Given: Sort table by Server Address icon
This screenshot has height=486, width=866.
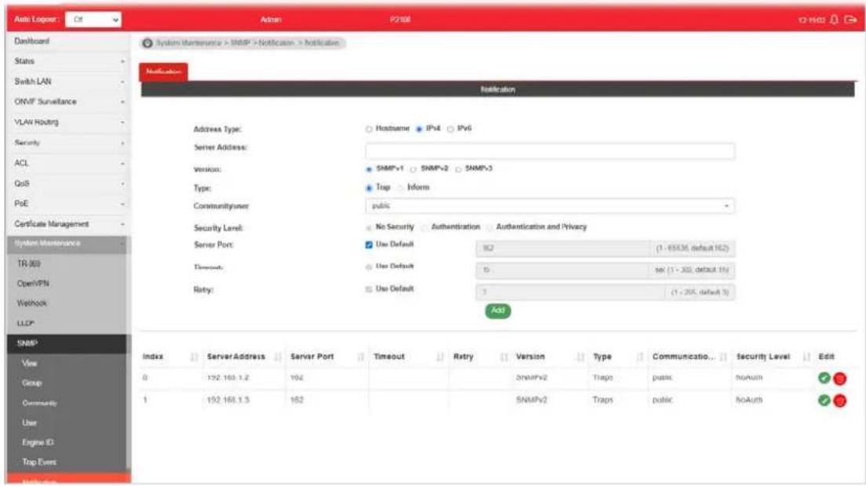Looking at the screenshot, I should (x=278, y=357).
